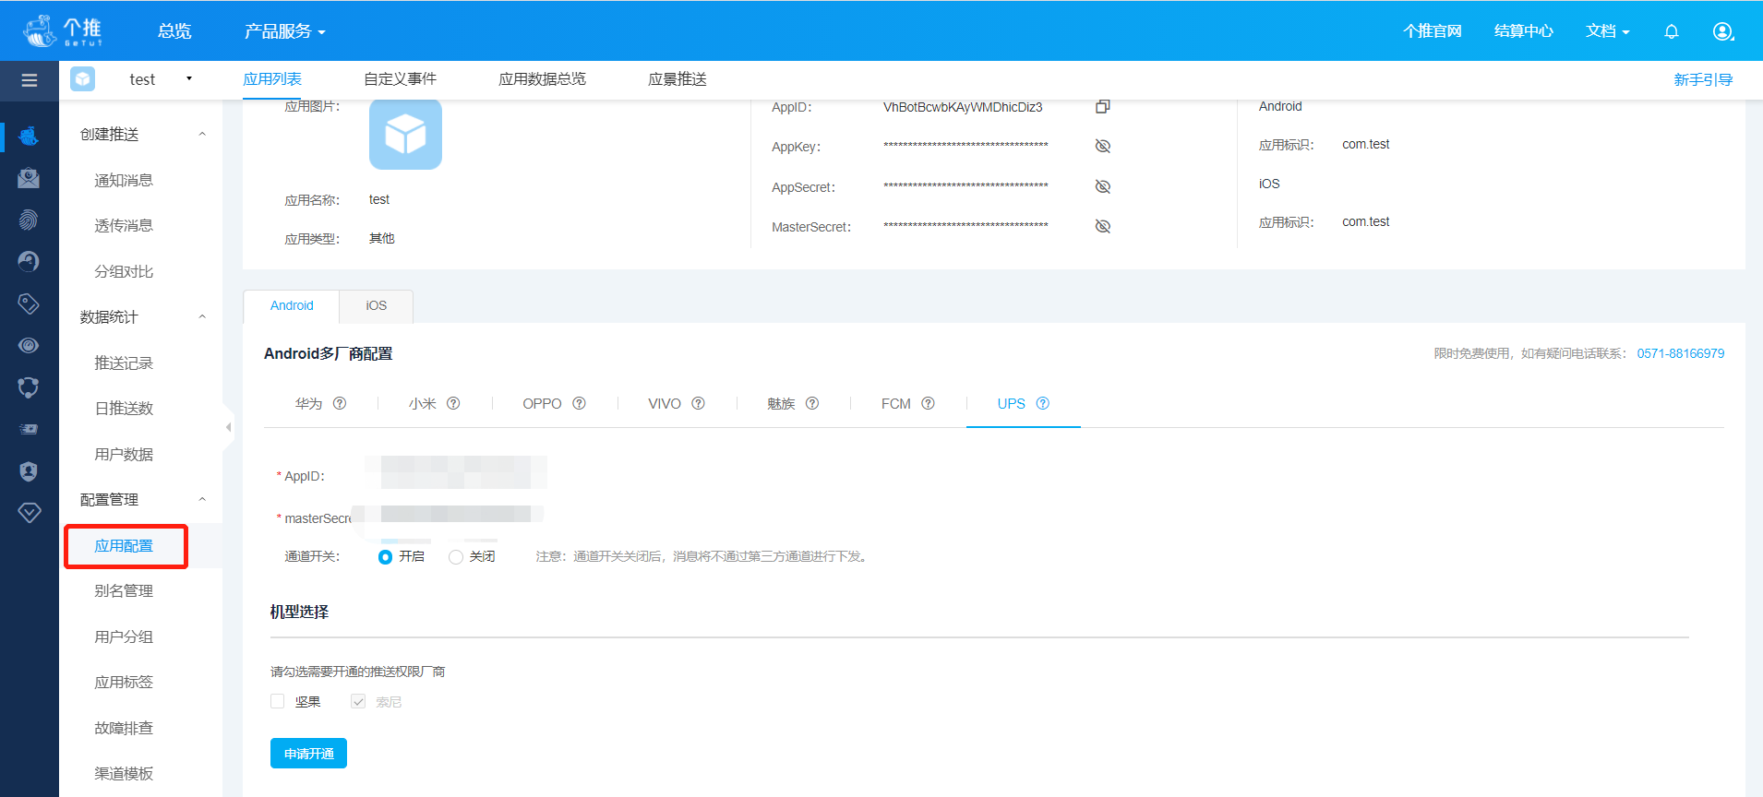Toggle the 索尼 vendor checkbox

358,701
